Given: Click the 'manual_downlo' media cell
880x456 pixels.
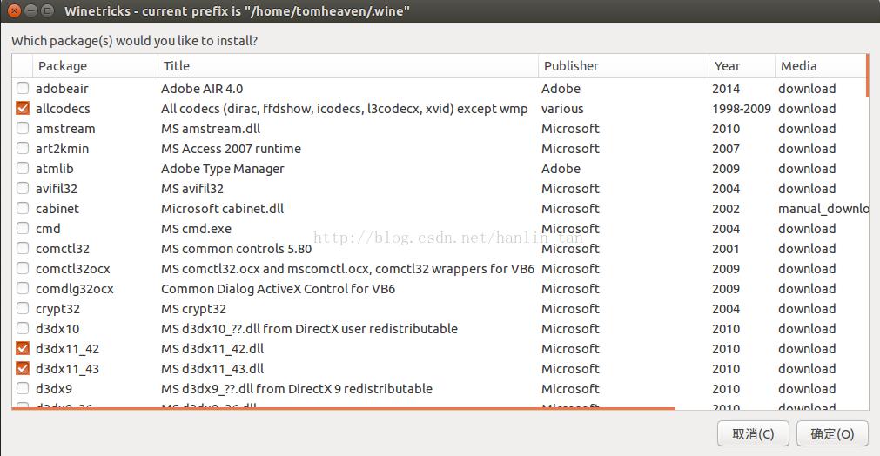Looking at the screenshot, I should point(823,209).
